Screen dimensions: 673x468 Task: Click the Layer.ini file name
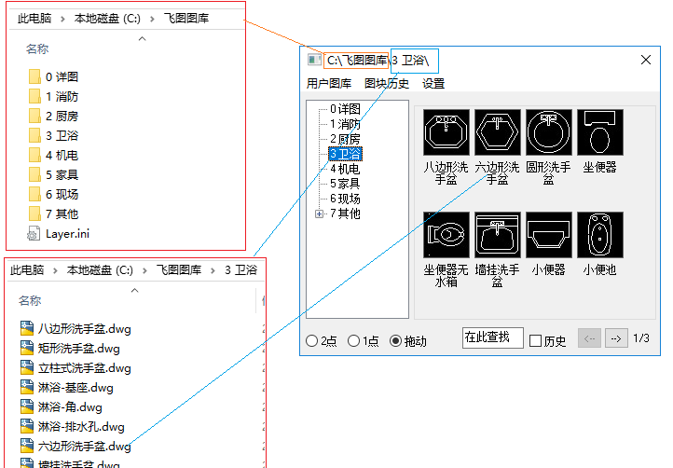pyautogui.click(x=67, y=234)
